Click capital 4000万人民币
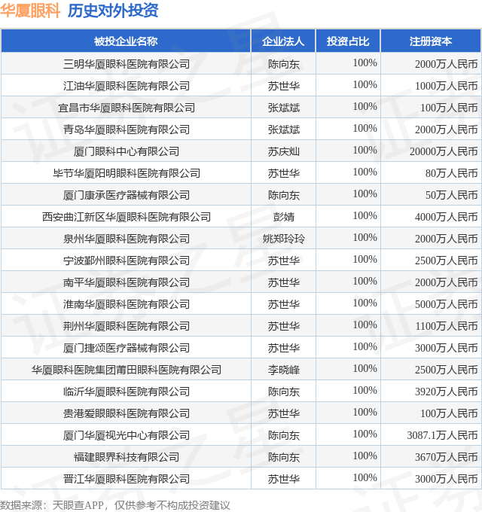482x512 pixels. tap(447, 217)
